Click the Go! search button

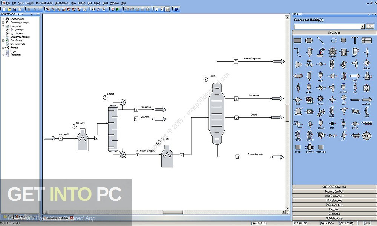coord(370,26)
